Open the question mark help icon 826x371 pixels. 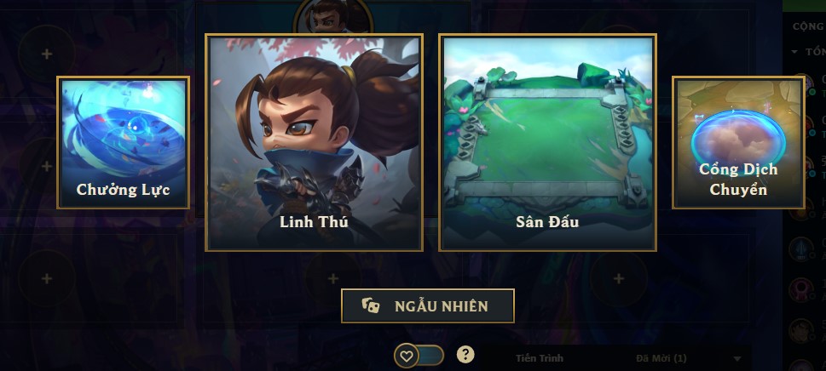coord(465,355)
